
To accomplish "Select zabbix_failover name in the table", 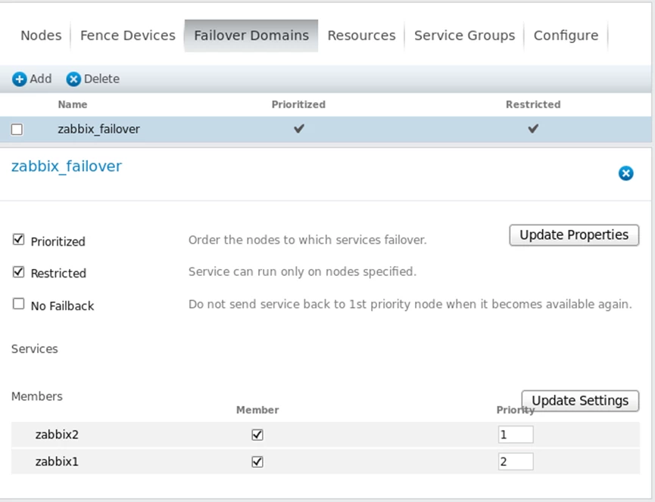I will tap(98, 129).
